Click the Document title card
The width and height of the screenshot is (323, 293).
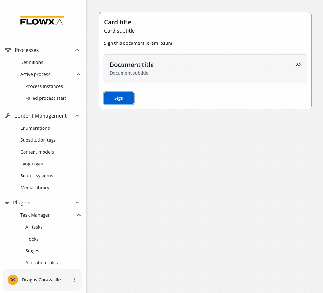[x=205, y=68]
